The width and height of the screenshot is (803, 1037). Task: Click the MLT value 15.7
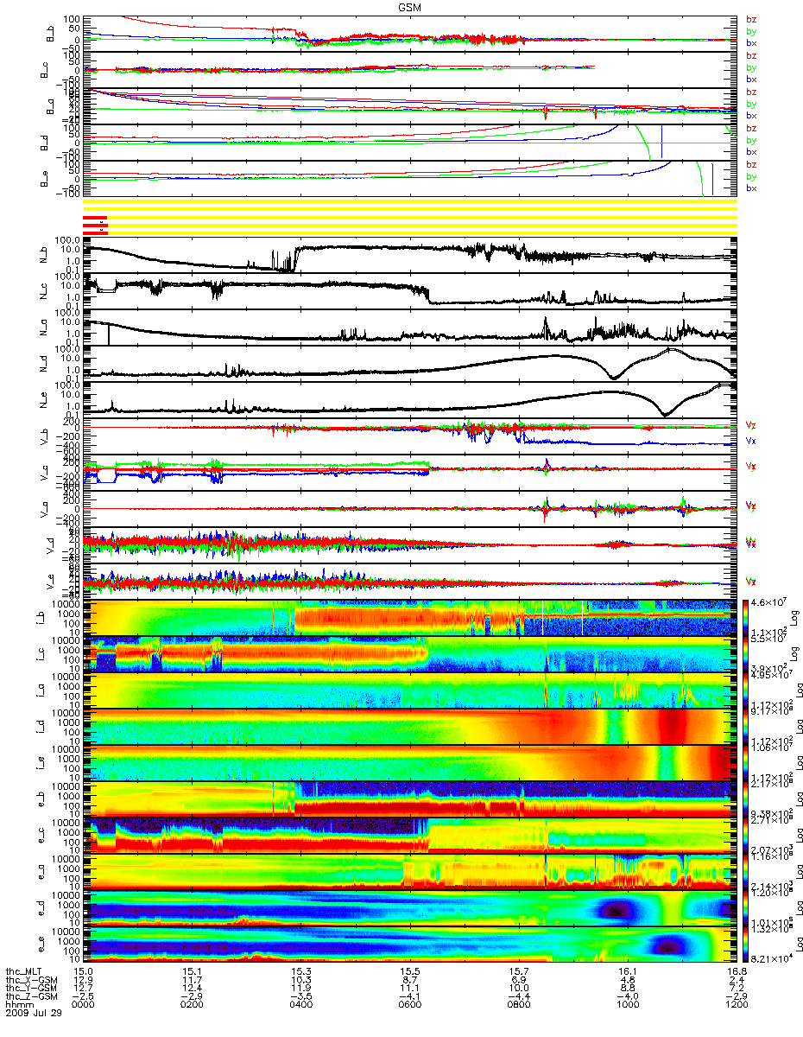point(518,971)
